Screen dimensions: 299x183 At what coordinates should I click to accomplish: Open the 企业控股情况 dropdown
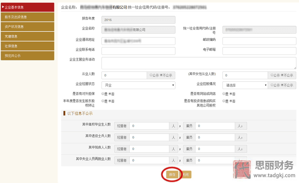(245, 85)
